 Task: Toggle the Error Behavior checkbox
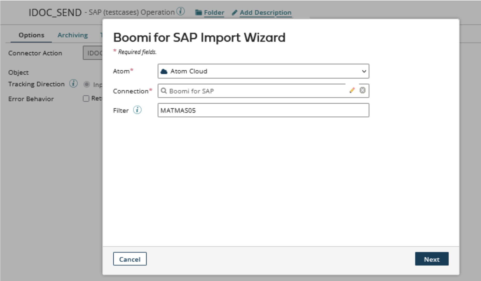86,99
